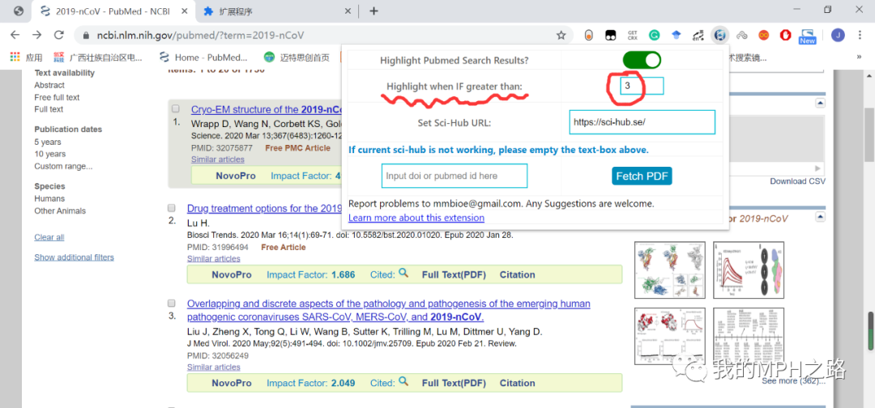Filter species by Other Animals
The image size is (875, 408).
point(60,210)
